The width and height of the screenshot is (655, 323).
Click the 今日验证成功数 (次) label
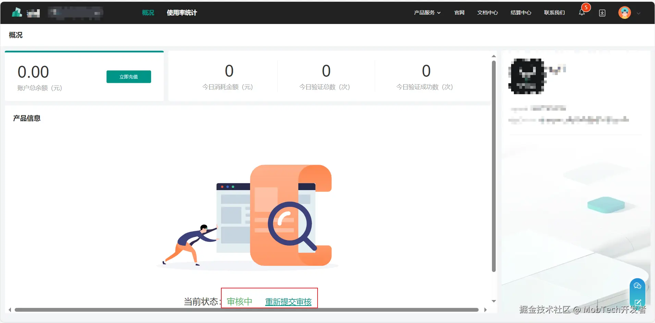[424, 87]
